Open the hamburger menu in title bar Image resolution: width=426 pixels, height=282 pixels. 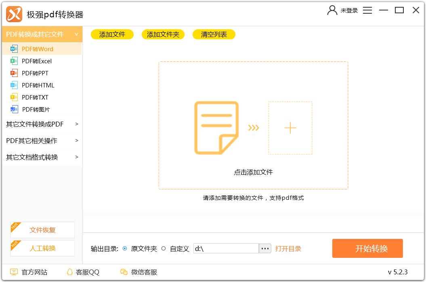[x=367, y=10]
